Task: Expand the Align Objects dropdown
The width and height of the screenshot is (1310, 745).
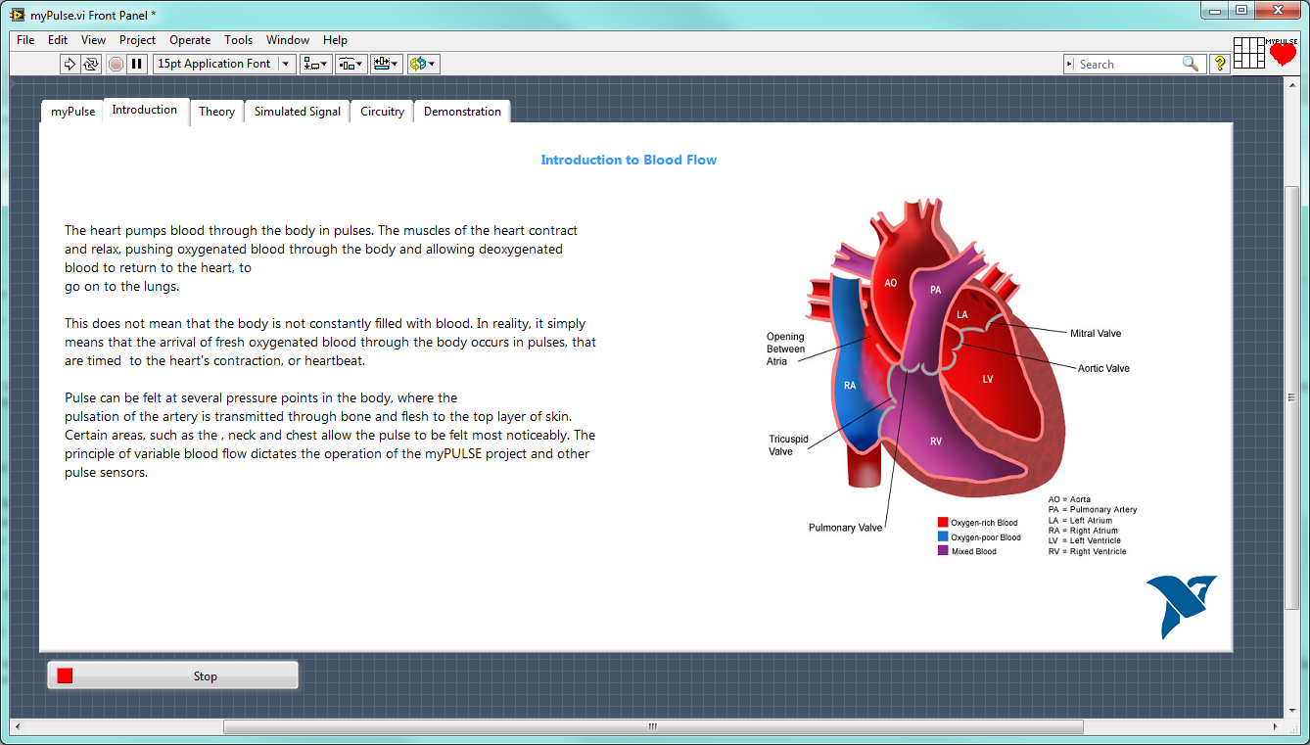Action: (x=315, y=64)
